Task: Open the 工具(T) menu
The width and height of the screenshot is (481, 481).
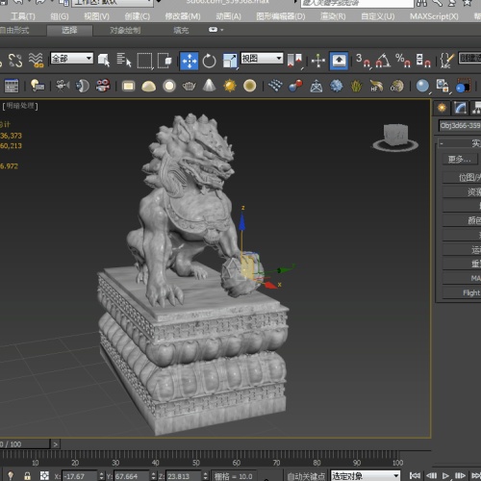Action: coord(23,16)
